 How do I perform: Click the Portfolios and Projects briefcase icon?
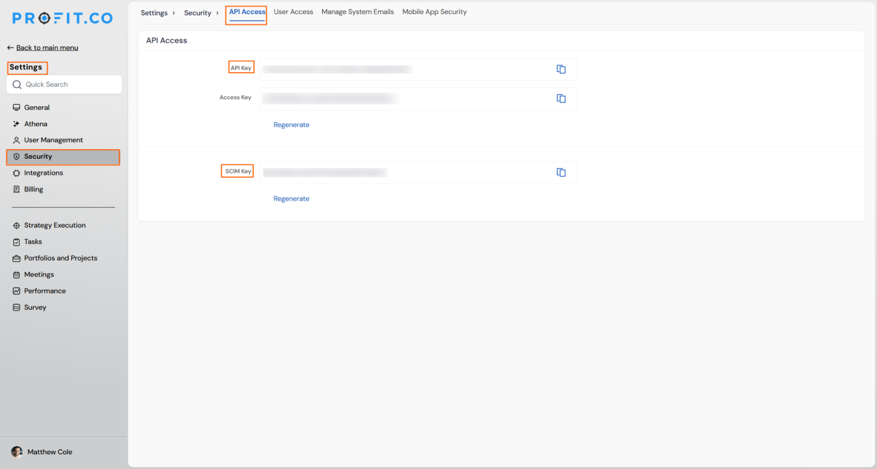(x=16, y=258)
